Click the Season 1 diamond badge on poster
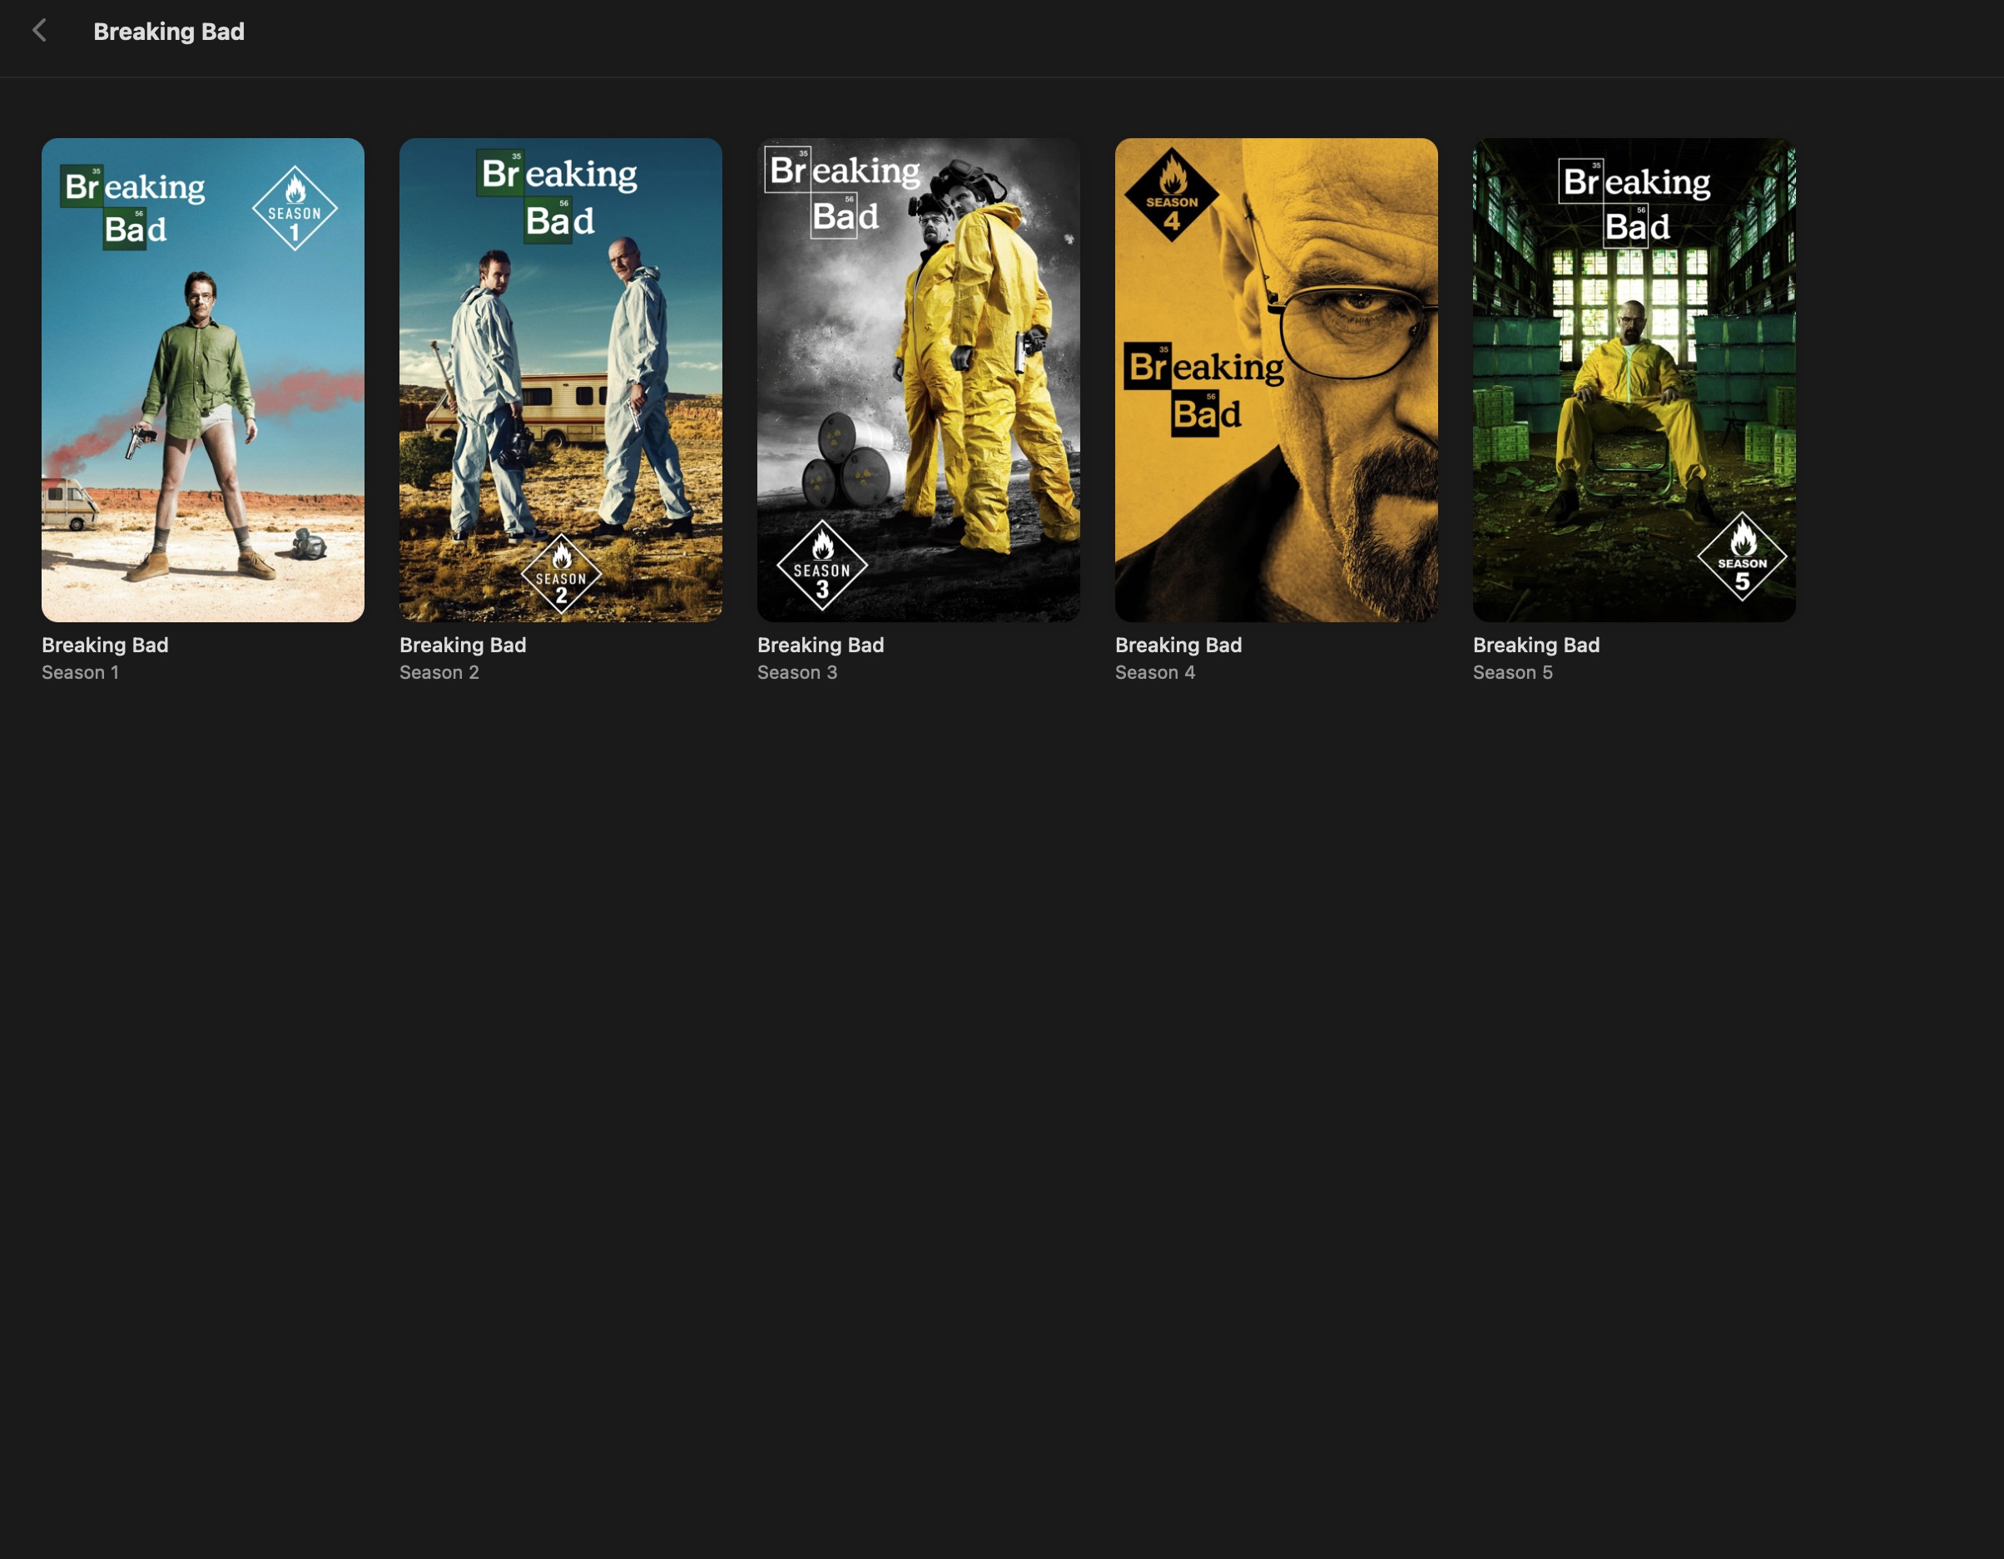2004x1559 pixels. (295, 209)
